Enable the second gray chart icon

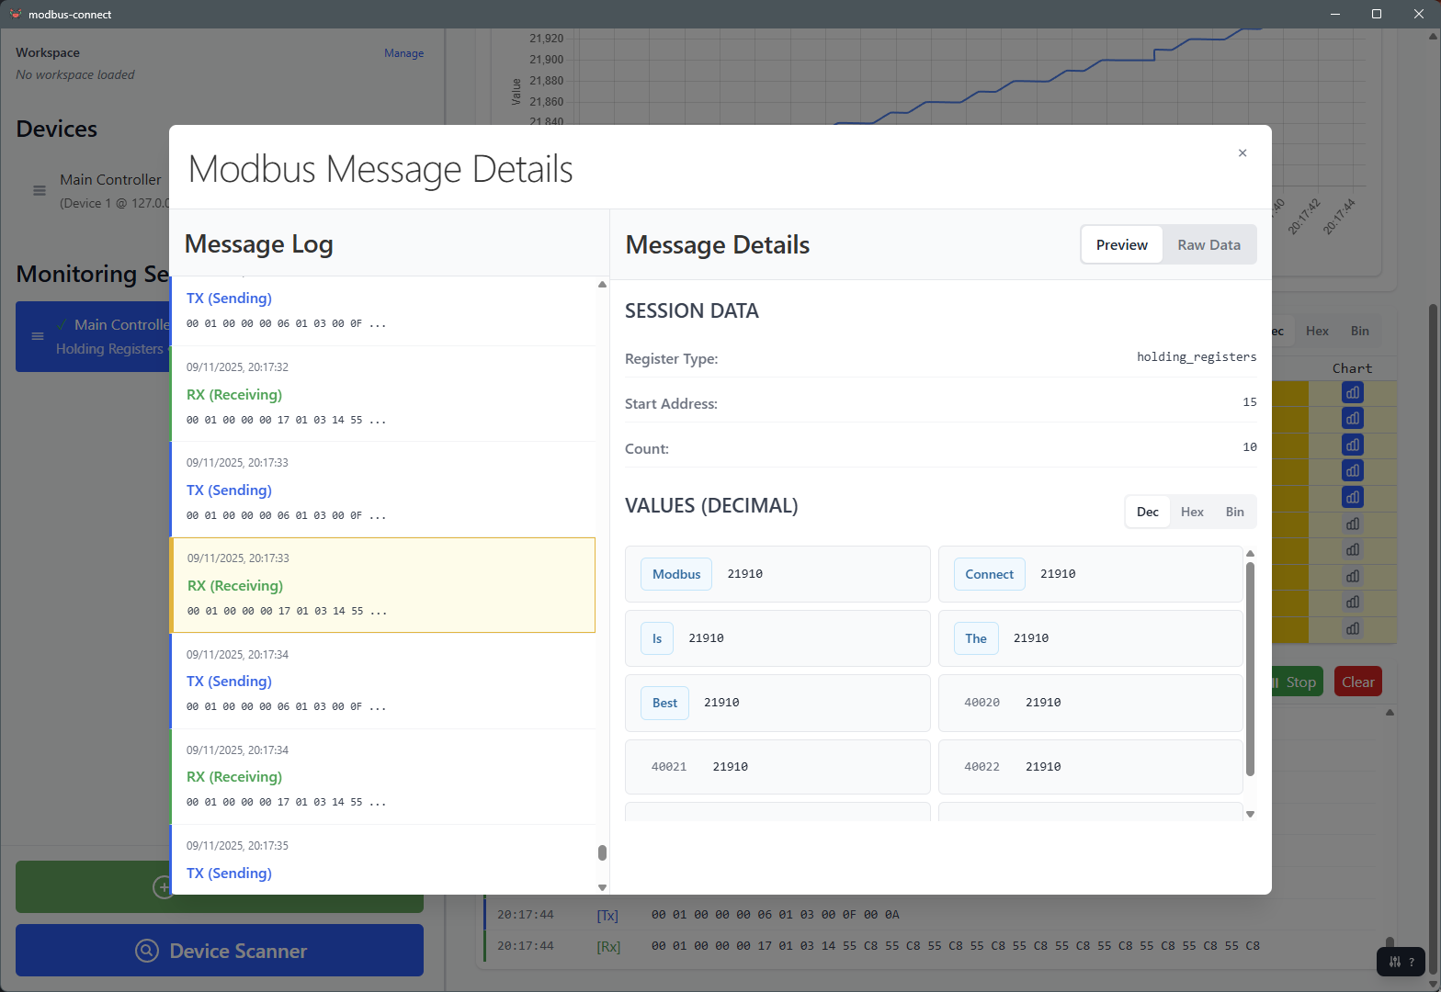[1353, 549]
